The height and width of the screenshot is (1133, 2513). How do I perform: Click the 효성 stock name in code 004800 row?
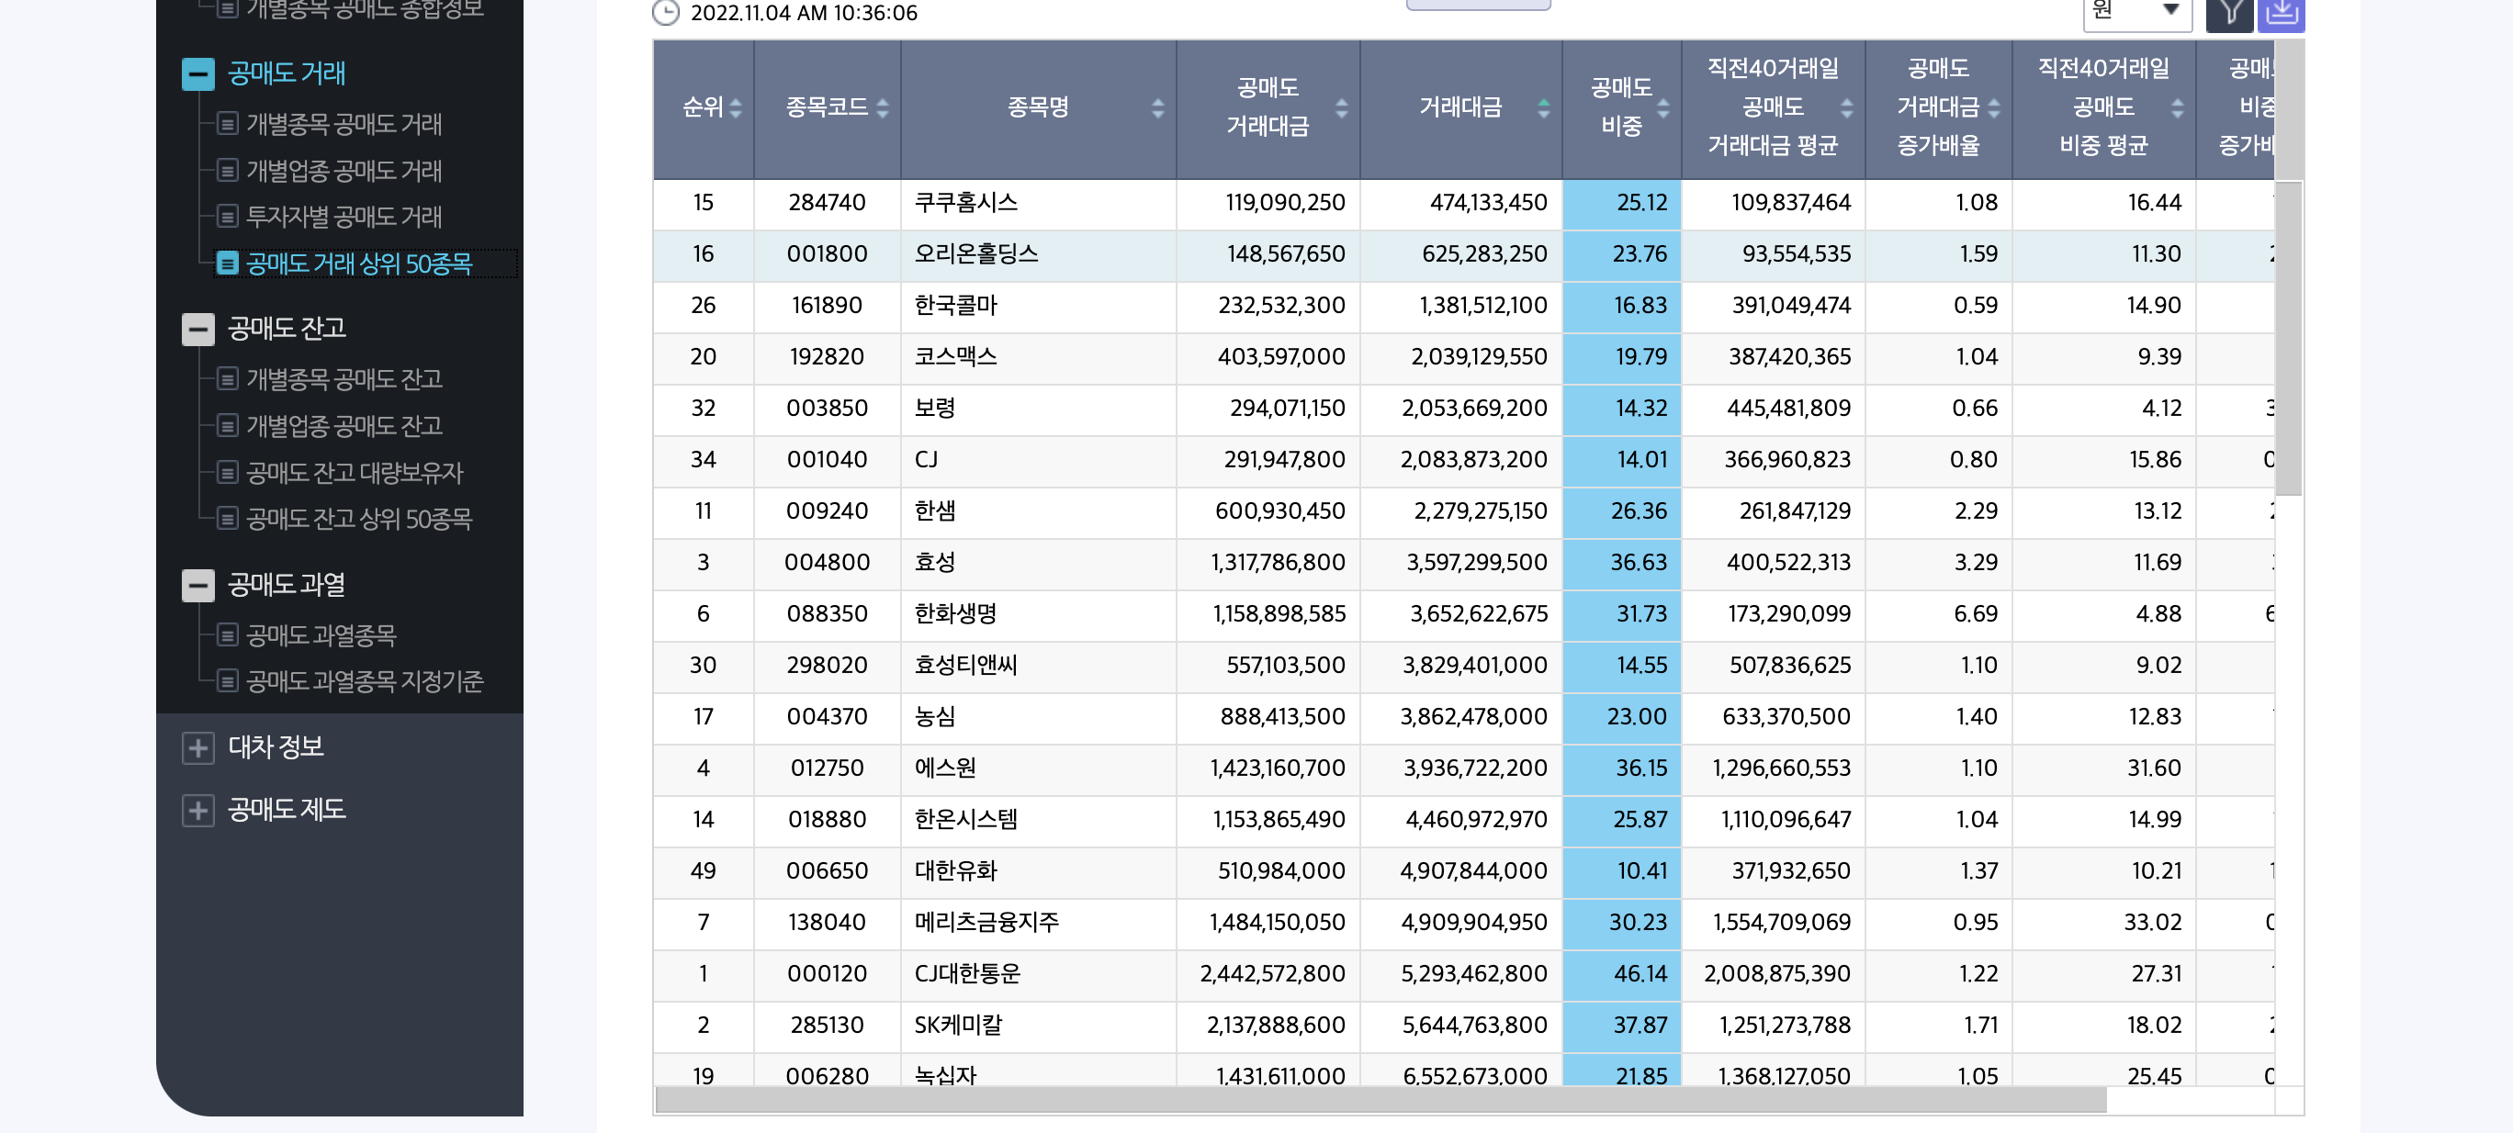(x=935, y=563)
